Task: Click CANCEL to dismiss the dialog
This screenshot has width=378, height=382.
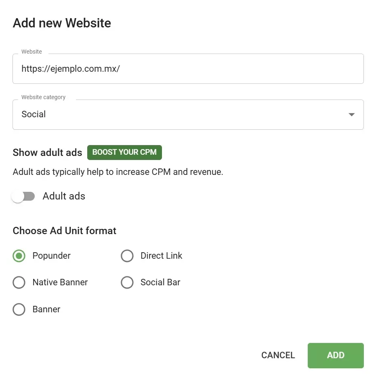Action: (278, 355)
